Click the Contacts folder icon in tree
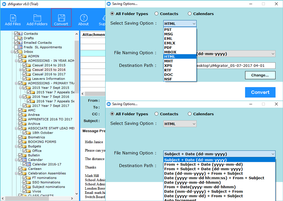 pyautogui.click(x=20, y=34)
